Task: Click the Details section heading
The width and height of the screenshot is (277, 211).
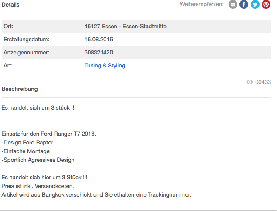Action: tap(10, 5)
